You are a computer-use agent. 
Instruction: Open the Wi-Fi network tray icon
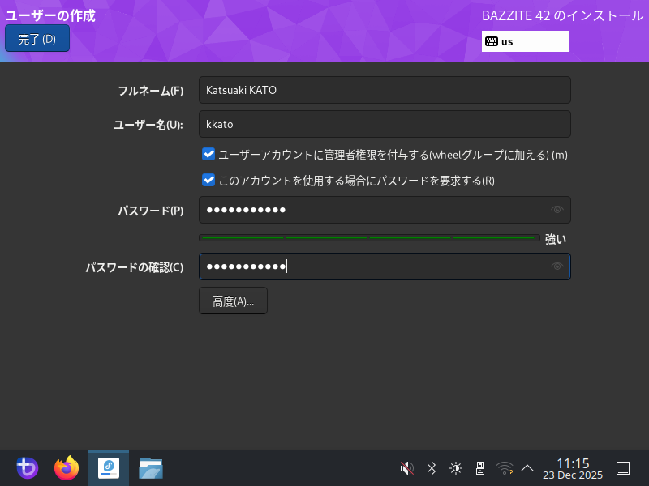tap(504, 468)
